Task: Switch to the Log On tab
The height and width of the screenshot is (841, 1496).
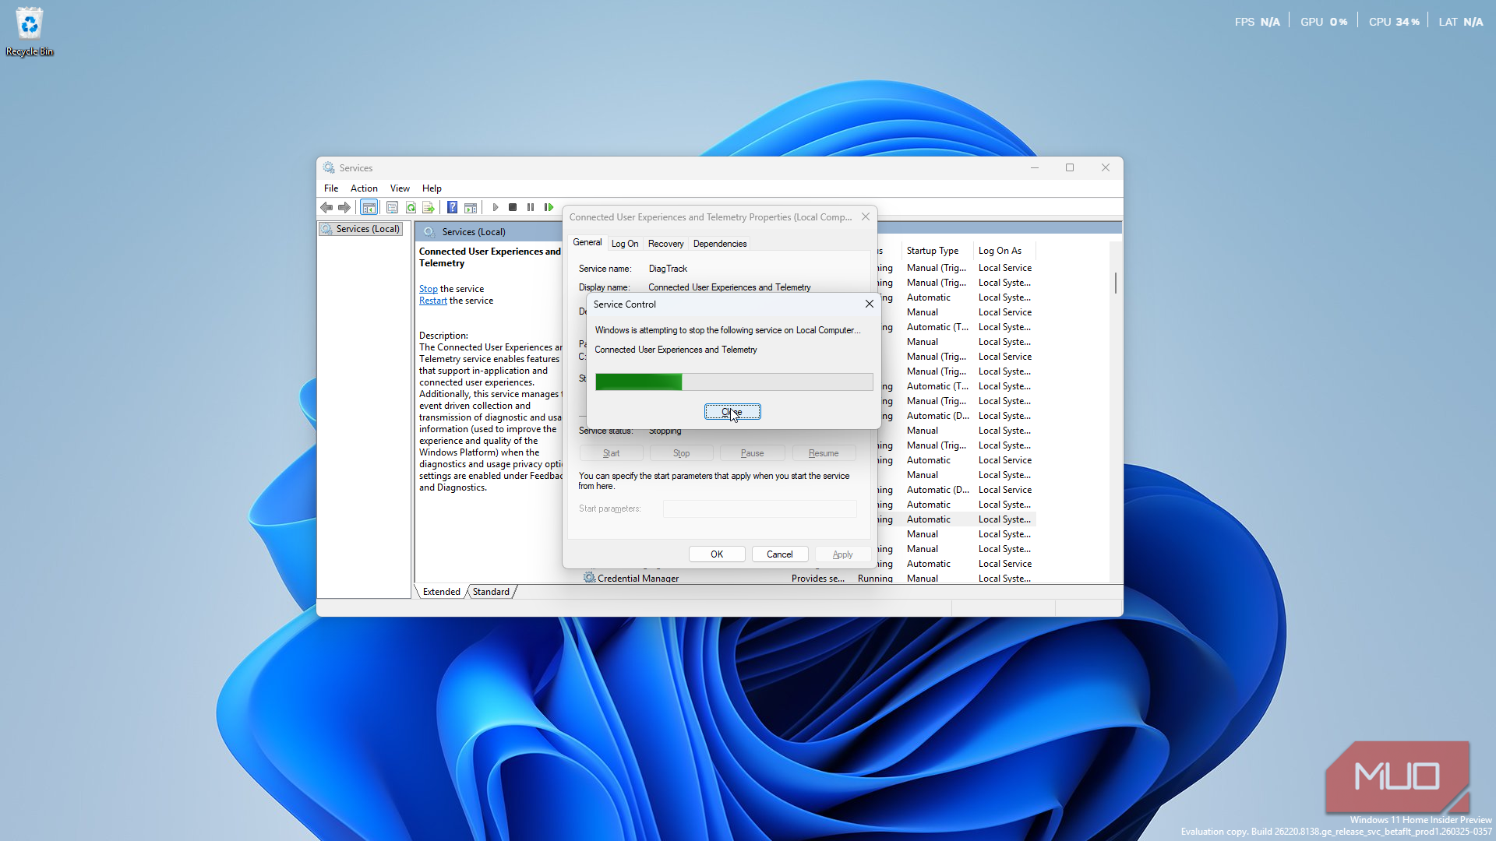Action: (625, 244)
